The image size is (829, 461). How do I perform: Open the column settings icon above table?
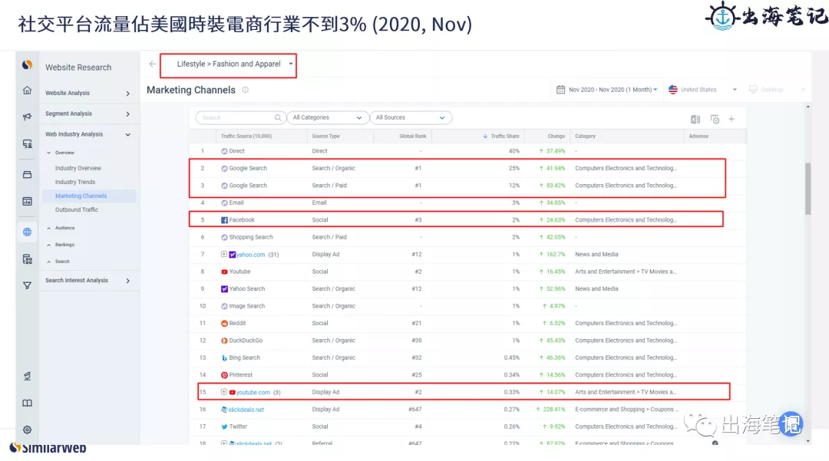coord(715,120)
